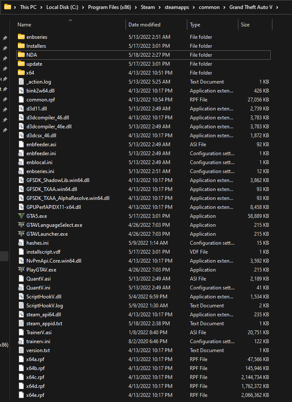This screenshot has width=292, height=402.
Task: Select file installscript.vdf
Action: (x=143, y=252)
